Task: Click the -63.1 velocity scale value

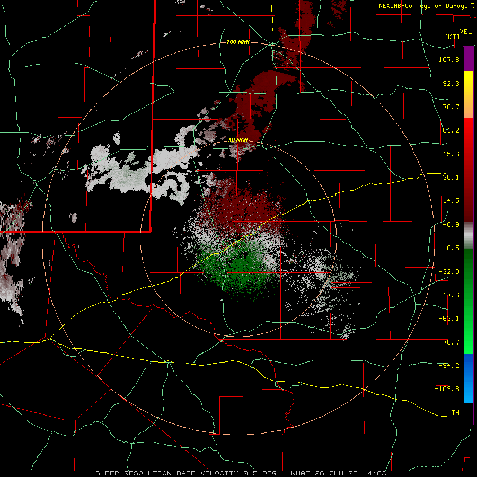Action: (449, 319)
